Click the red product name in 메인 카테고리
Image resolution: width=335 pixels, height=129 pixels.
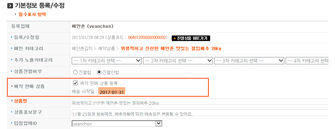click(171, 48)
